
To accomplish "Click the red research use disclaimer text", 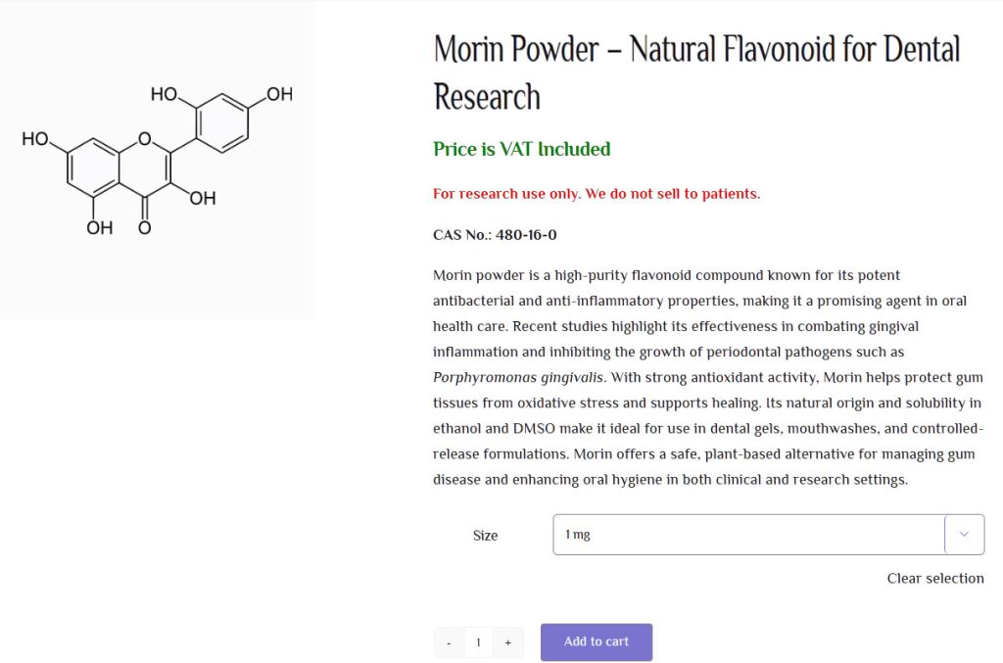I will click(596, 193).
